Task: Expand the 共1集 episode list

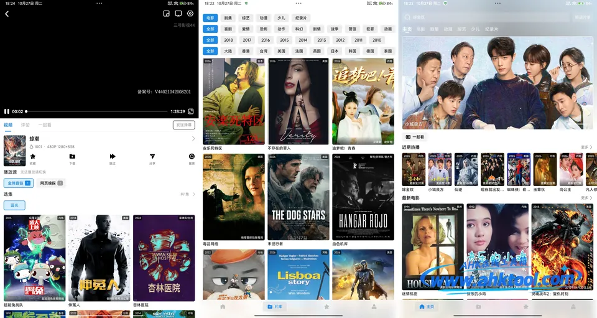Action: tap(188, 194)
